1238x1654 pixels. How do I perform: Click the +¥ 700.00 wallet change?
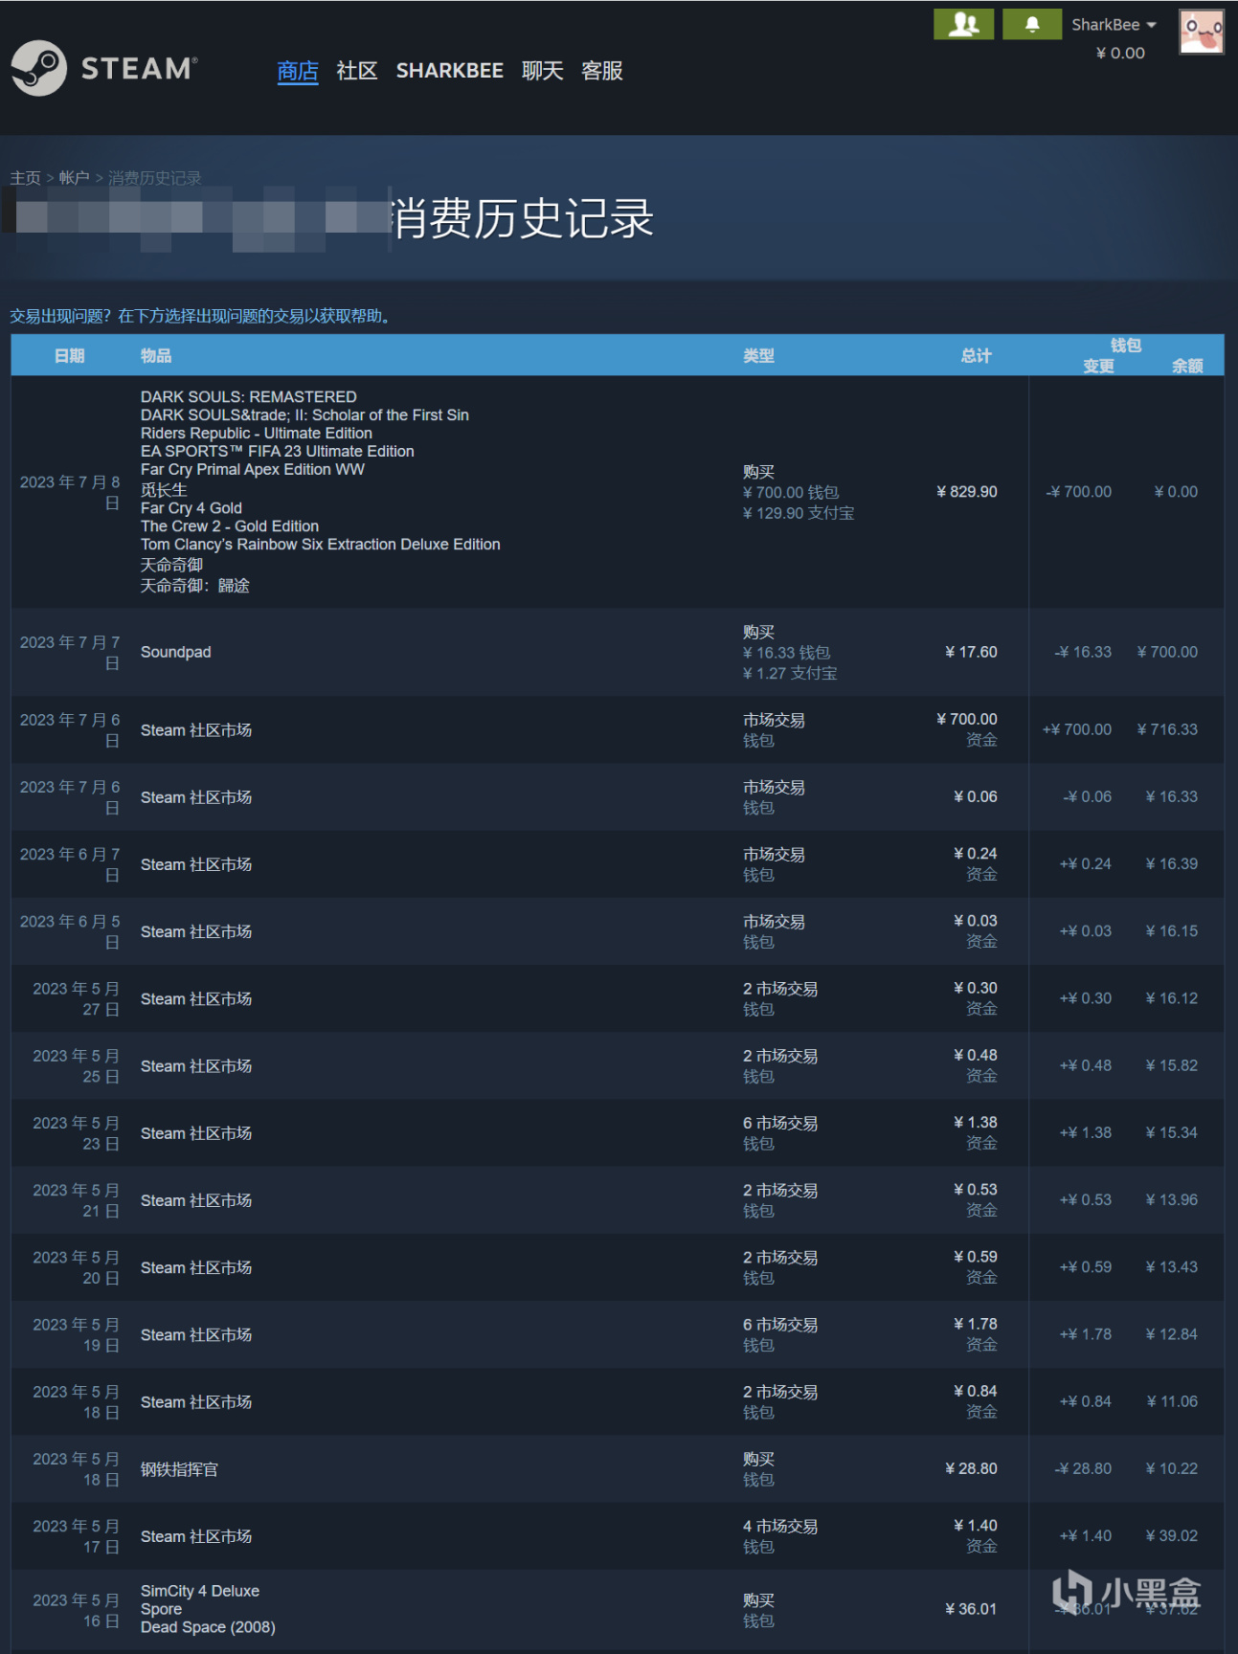pos(1077,730)
